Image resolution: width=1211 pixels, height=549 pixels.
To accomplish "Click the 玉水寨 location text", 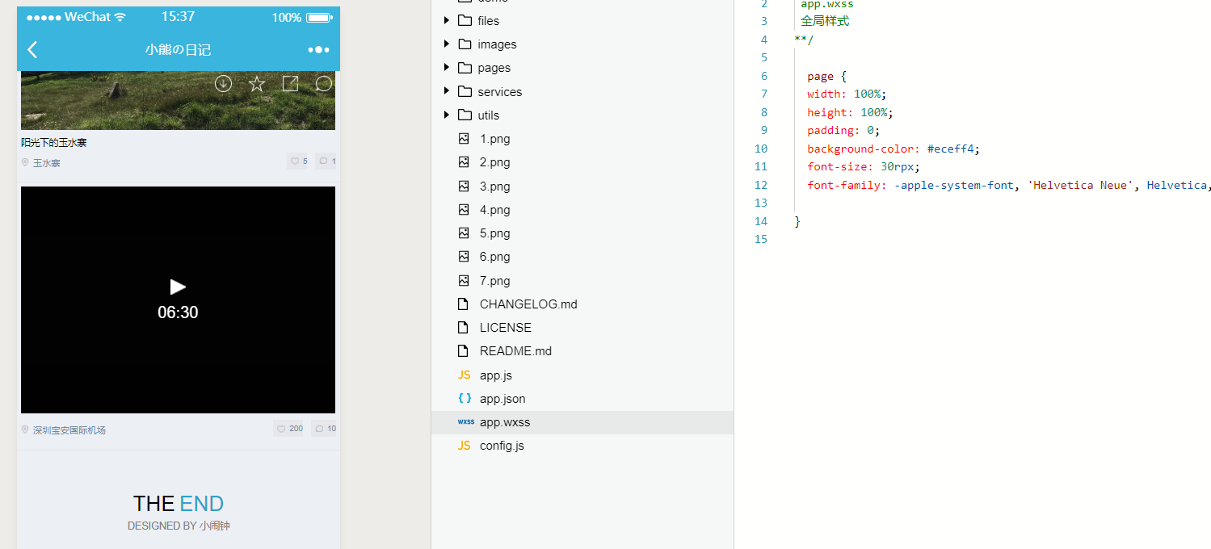I will coord(46,163).
